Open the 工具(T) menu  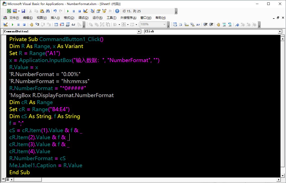(111, 18)
